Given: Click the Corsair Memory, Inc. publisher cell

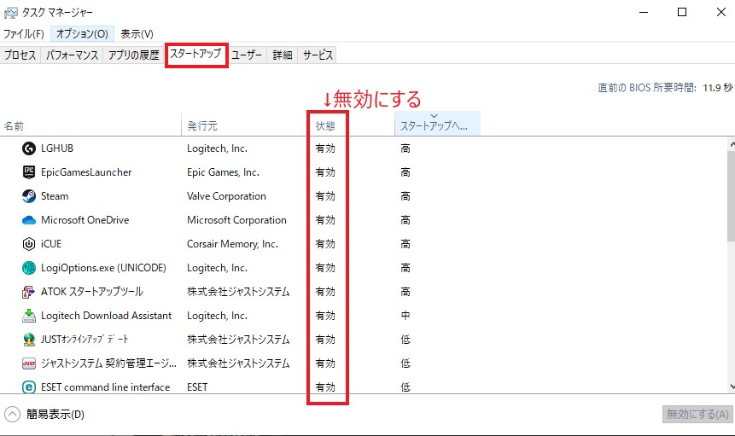Looking at the screenshot, I should (x=232, y=244).
